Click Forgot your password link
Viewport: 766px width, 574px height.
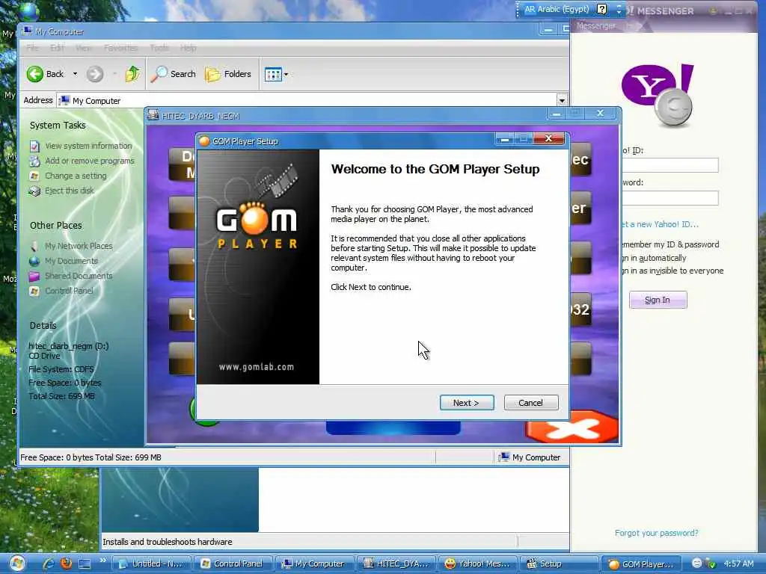[x=657, y=533]
